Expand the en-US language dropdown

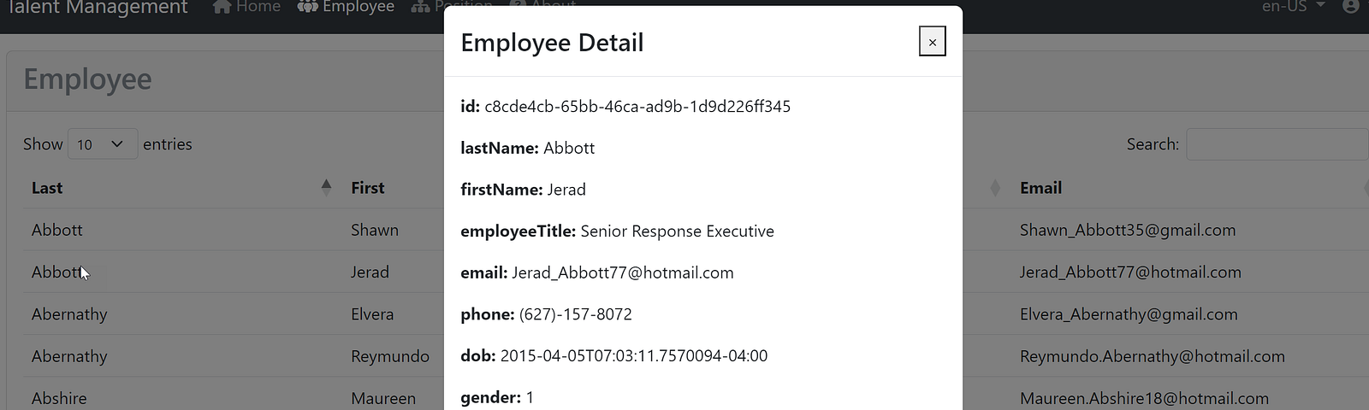[1294, 7]
